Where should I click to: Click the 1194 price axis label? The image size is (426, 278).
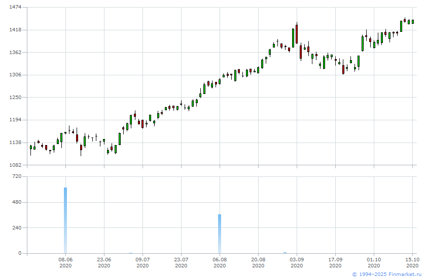click(x=15, y=120)
